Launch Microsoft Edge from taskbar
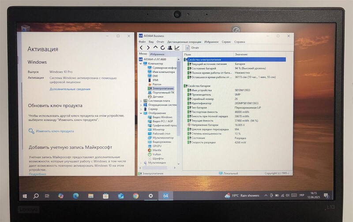 (x=76, y=196)
